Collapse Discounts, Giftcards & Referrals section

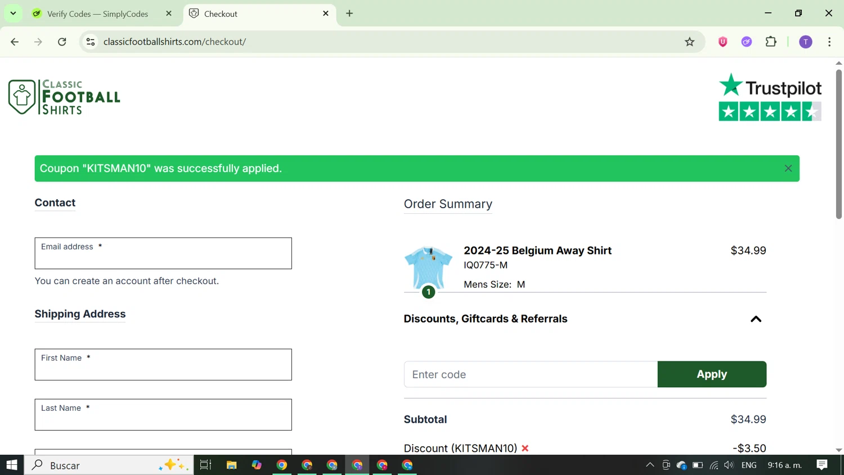[756, 319]
